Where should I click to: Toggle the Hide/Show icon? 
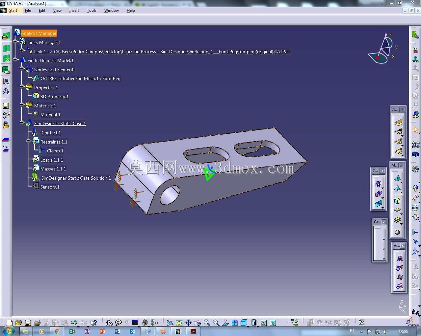click(263, 323)
